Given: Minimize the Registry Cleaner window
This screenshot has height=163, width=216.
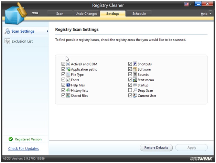Looking at the screenshot, I should point(198,4).
